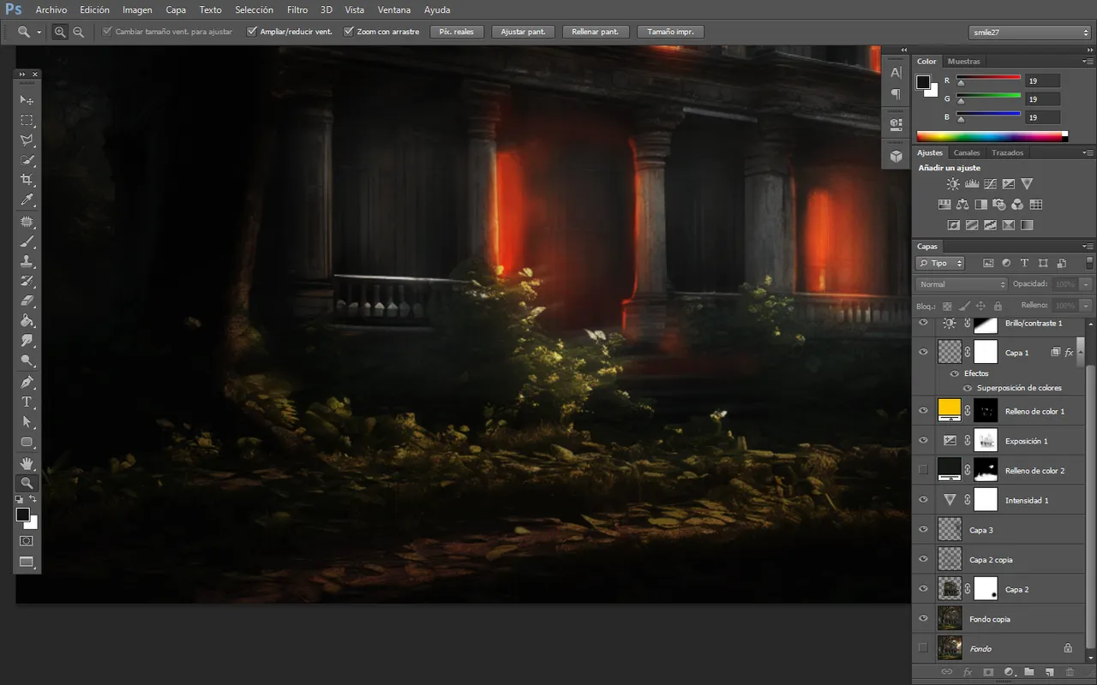
Task: Open the Capas panel flyout menu
Action: coord(1088,247)
